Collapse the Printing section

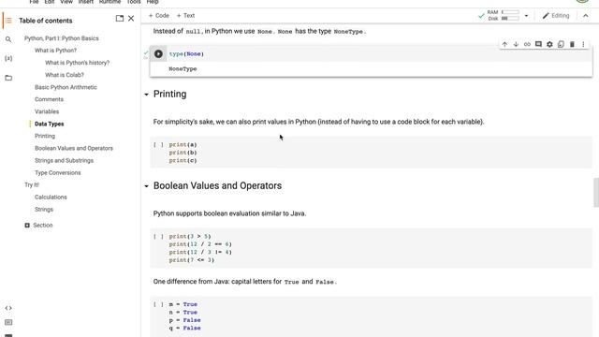[146, 95]
